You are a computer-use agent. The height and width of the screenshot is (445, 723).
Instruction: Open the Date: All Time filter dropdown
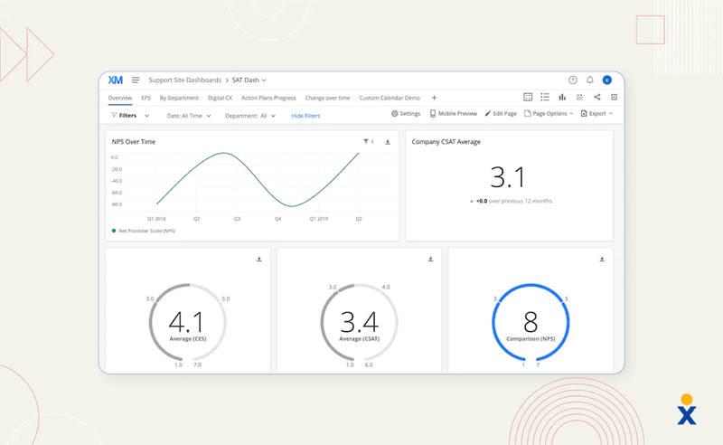click(189, 116)
